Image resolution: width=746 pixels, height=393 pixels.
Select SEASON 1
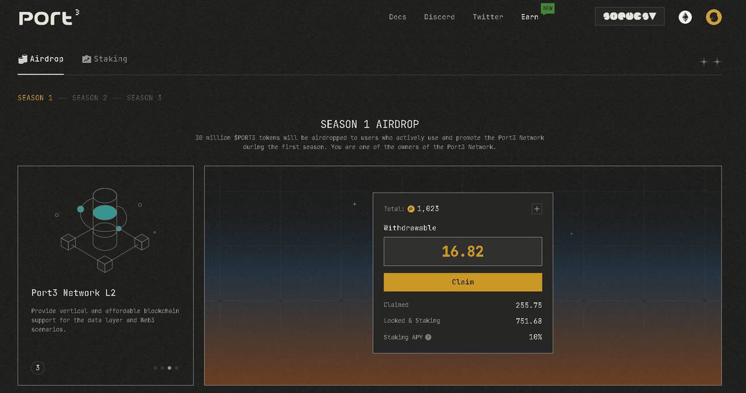coord(35,98)
